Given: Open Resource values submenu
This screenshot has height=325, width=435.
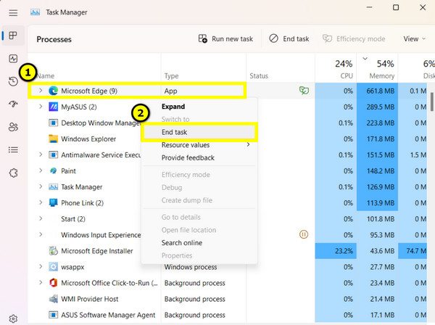Looking at the screenshot, I should pos(199,145).
